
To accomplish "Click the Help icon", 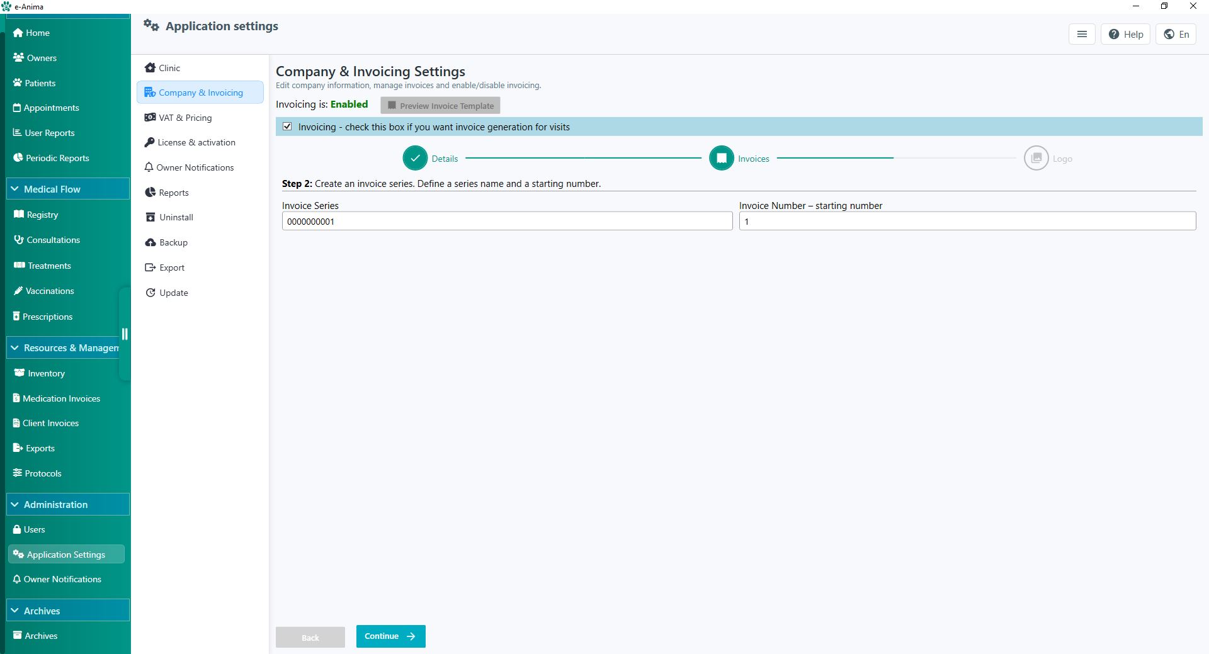I will click(1126, 34).
